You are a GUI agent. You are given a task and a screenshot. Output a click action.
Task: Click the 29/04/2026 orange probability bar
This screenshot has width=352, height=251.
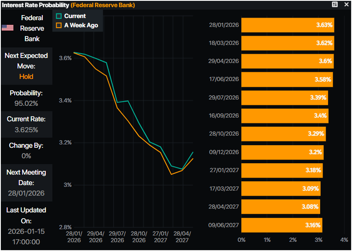(287, 61)
